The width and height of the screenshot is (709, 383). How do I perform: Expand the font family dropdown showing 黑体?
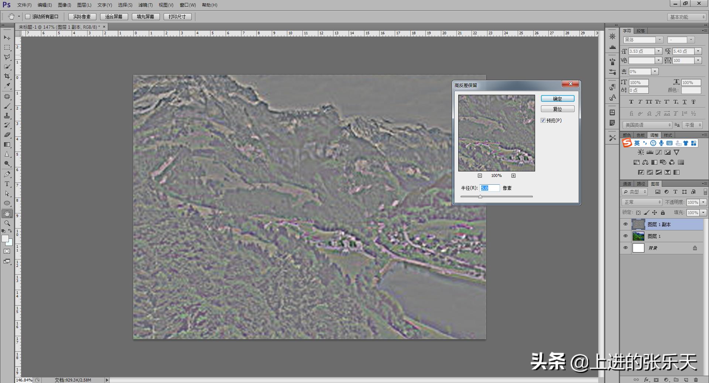[660, 39]
